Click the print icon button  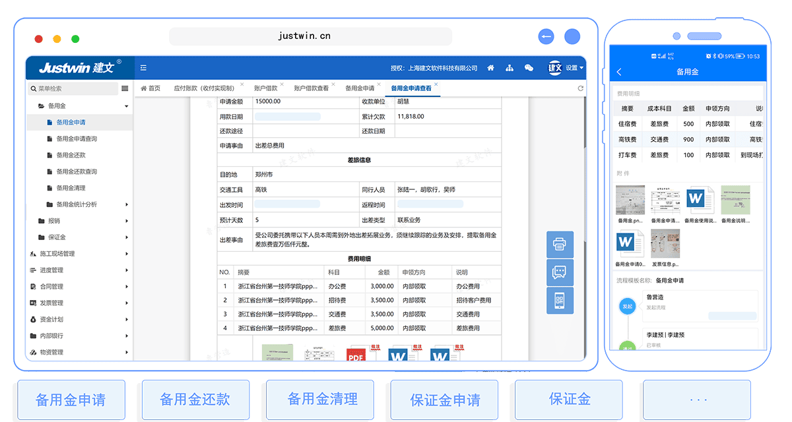(560, 245)
